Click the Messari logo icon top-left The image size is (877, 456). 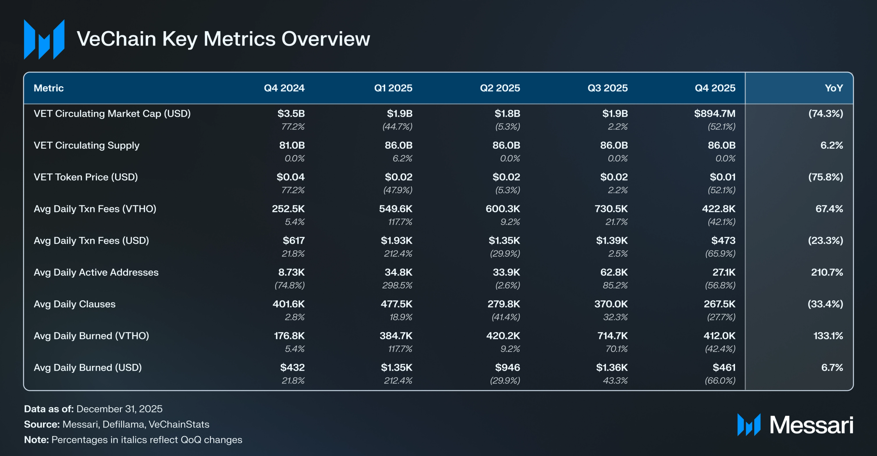tap(44, 39)
